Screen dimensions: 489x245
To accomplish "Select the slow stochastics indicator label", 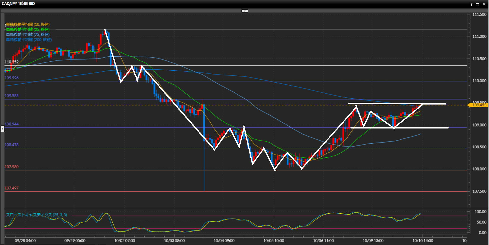I will pos(36,215).
